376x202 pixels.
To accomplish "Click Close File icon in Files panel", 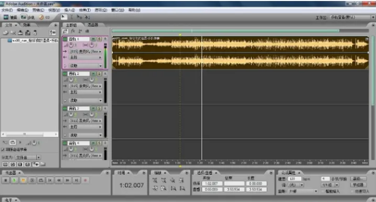I will pos(13,33).
